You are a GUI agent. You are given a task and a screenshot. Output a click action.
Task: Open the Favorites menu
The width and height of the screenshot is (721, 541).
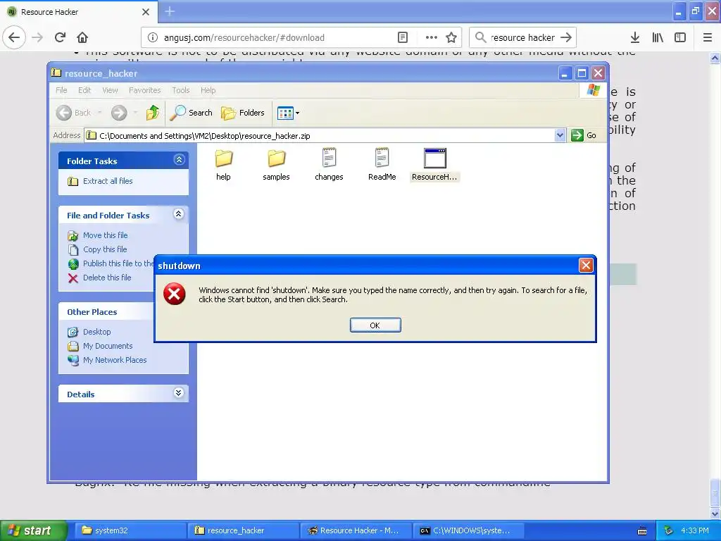(145, 90)
